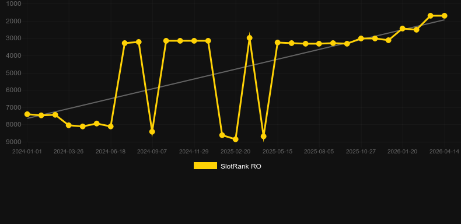
Task: Click the 2024-03-26 x-axis label
Action: (68, 152)
